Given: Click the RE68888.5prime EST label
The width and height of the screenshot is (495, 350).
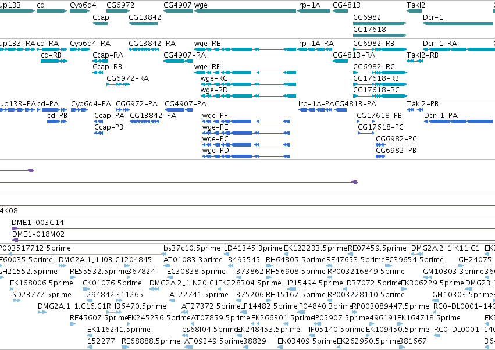Looking at the screenshot, I should (151, 341).
